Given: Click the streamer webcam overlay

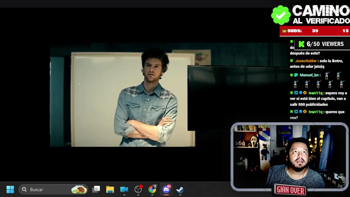Looking at the screenshot, I should [290, 157].
